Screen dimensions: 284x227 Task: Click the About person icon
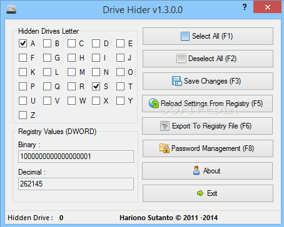pyautogui.click(x=196, y=170)
